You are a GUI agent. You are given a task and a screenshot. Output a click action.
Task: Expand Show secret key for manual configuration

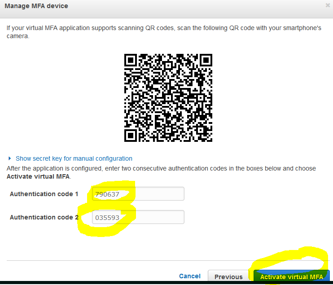tap(74, 158)
